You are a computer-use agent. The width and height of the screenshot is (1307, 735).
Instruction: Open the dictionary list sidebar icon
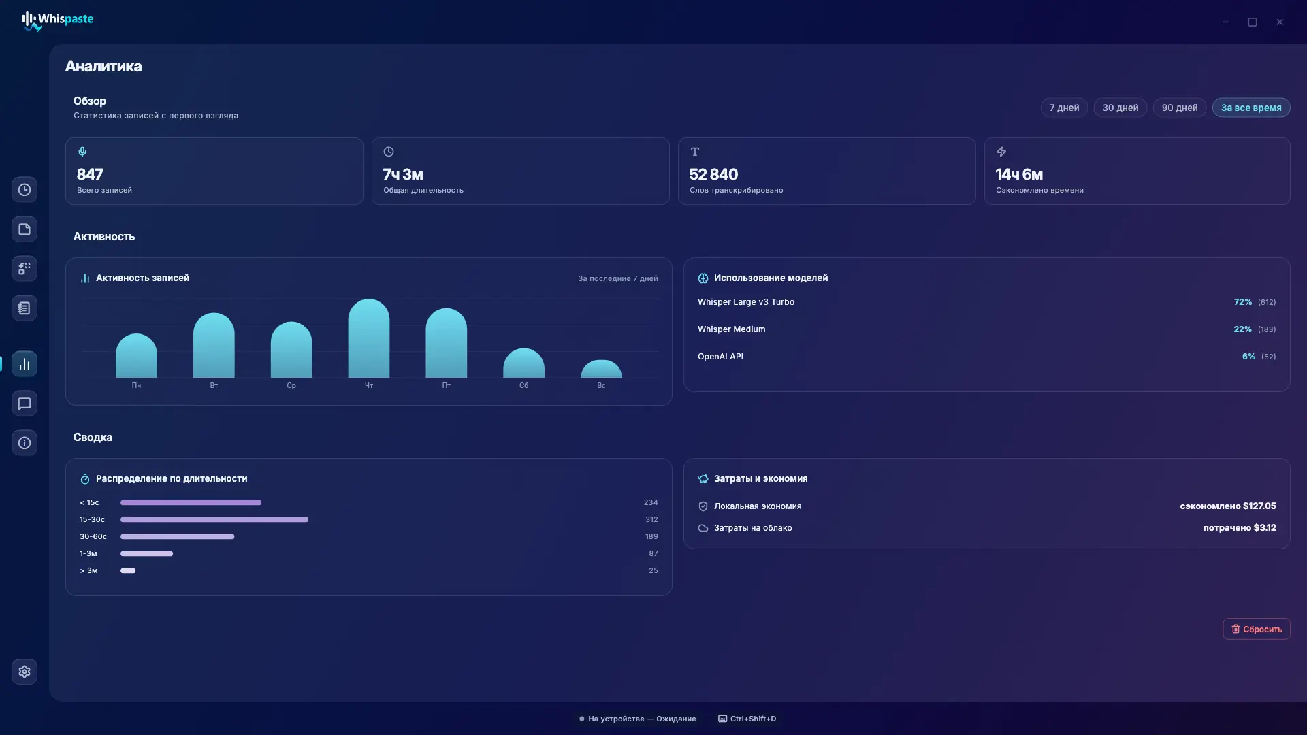click(x=25, y=308)
